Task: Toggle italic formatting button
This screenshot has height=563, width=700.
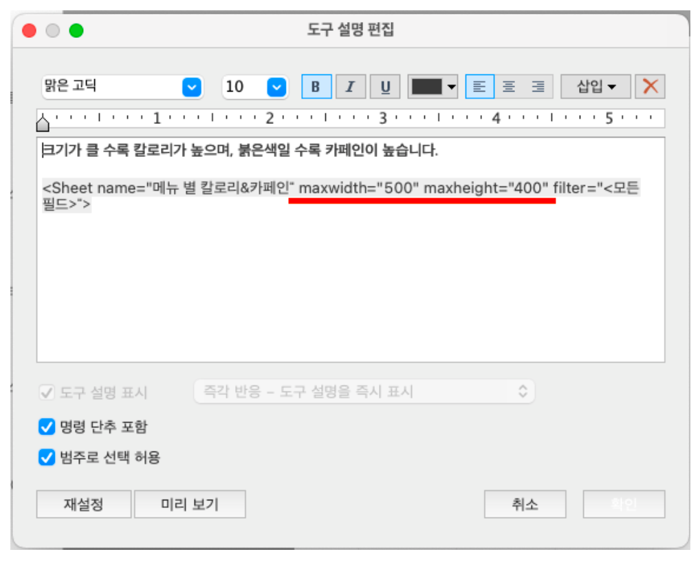Action: point(350,87)
